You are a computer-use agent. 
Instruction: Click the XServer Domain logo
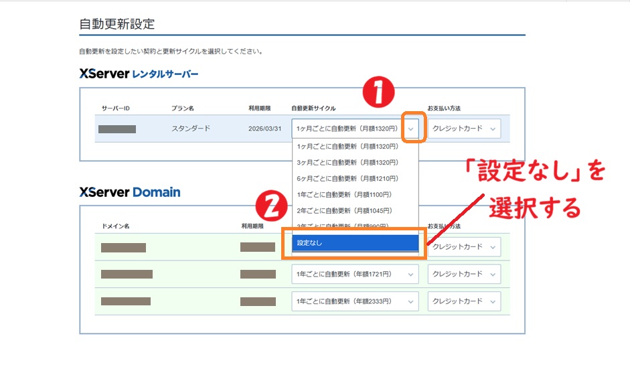tap(130, 192)
